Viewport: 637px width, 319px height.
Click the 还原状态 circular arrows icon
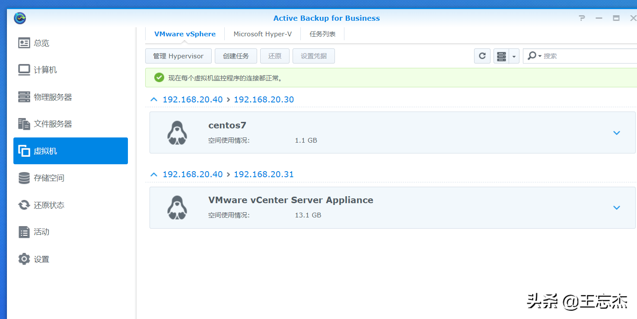(x=24, y=205)
